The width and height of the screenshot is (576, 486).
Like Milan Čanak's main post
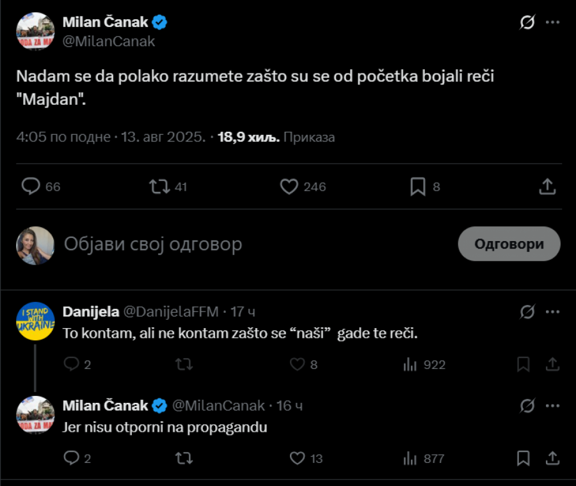pyautogui.click(x=290, y=187)
